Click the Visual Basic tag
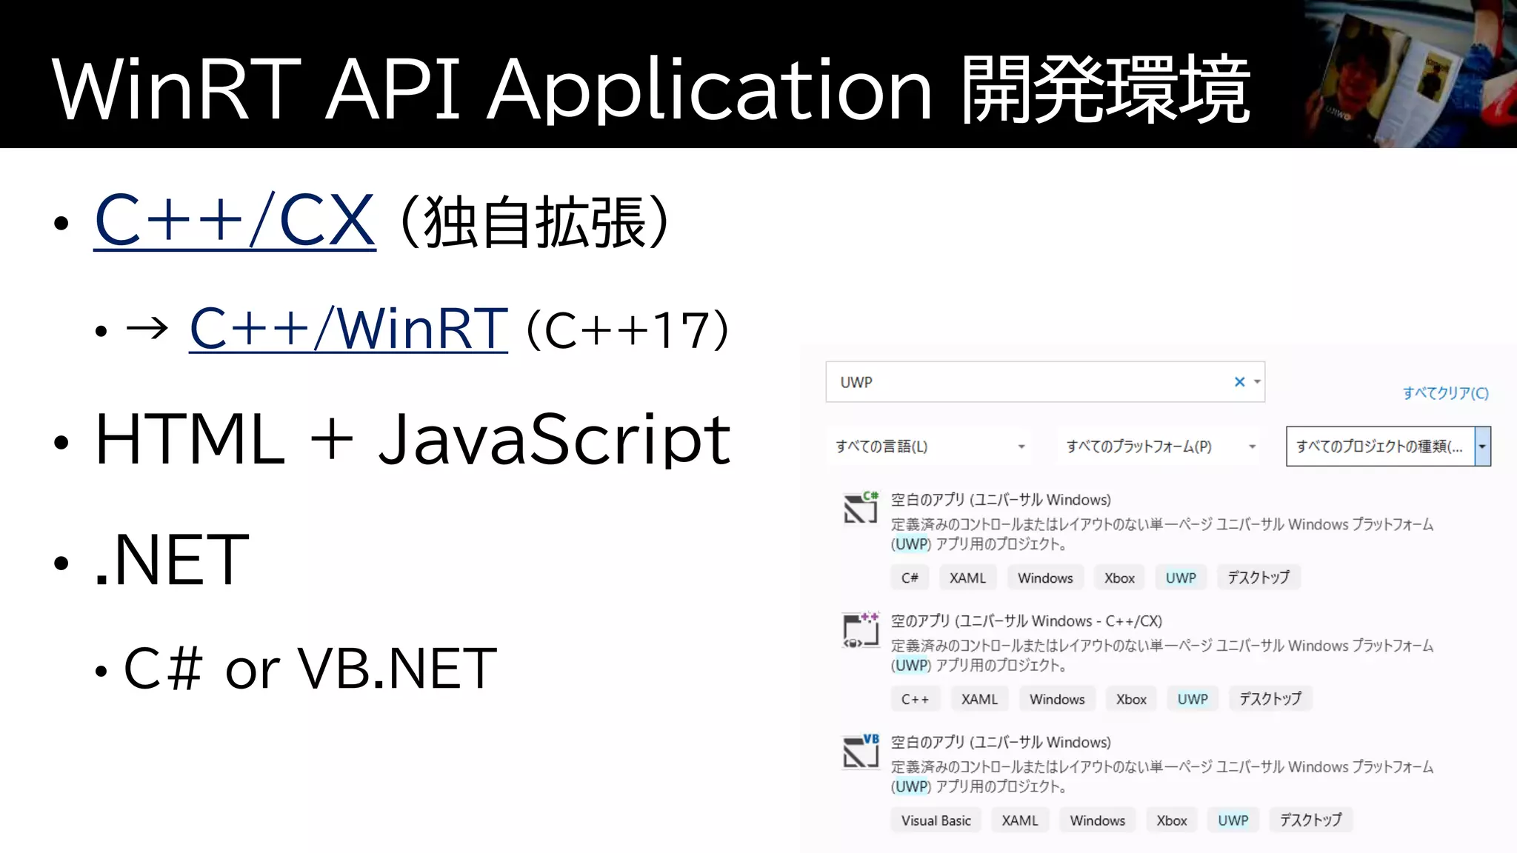The height and width of the screenshot is (853, 1517). pyautogui.click(x=936, y=820)
